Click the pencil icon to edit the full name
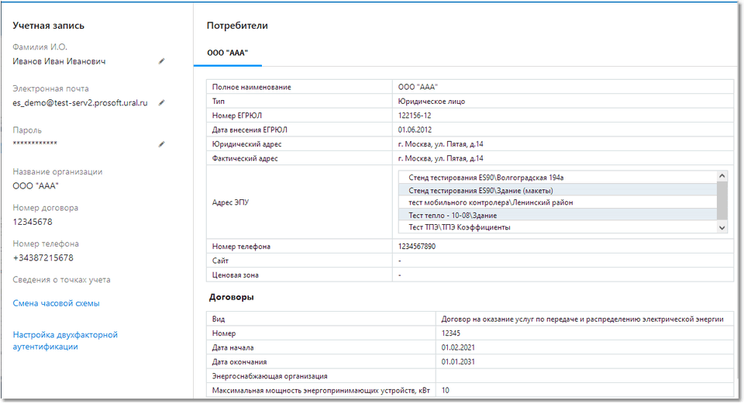Viewport: 744px width, 404px height. [162, 60]
